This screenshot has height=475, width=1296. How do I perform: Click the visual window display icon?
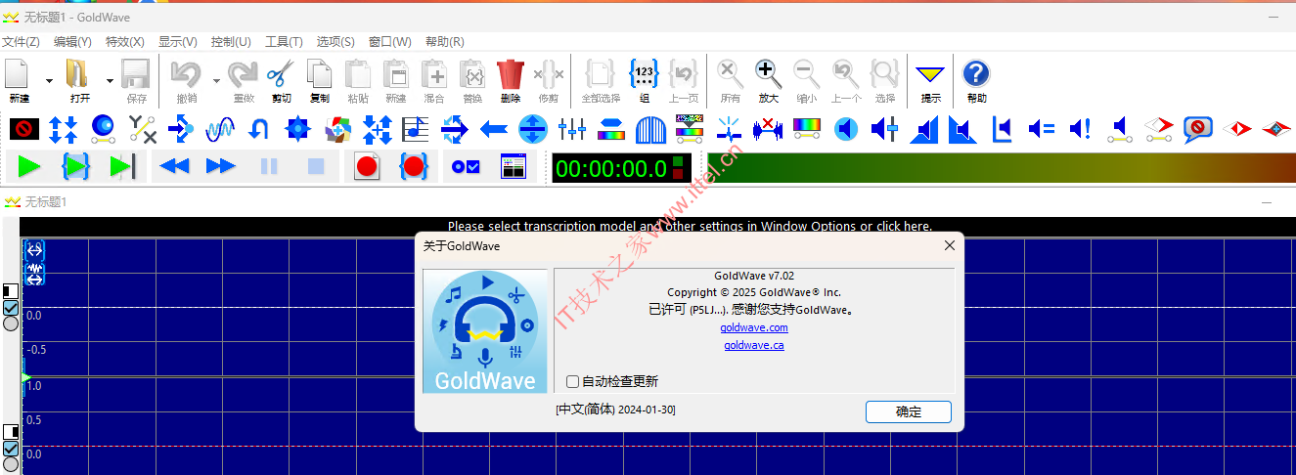point(514,167)
